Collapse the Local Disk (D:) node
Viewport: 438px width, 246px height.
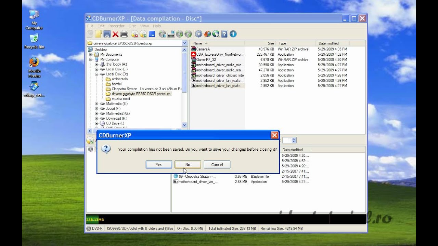point(96,74)
